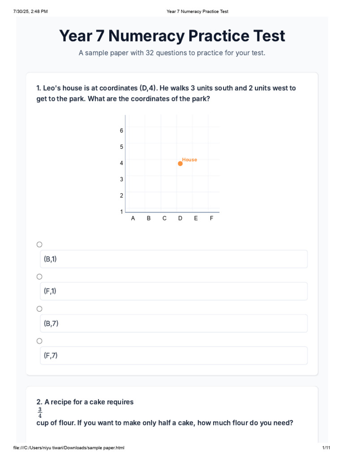Click the file path in the page footer
The width and height of the screenshot is (344, 459).
[69, 448]
